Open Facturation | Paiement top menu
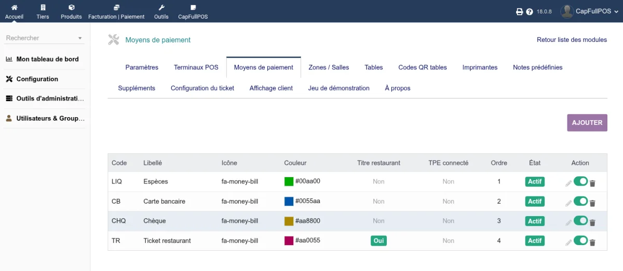This screenshot has height=271, width=623. coord(116,11)
